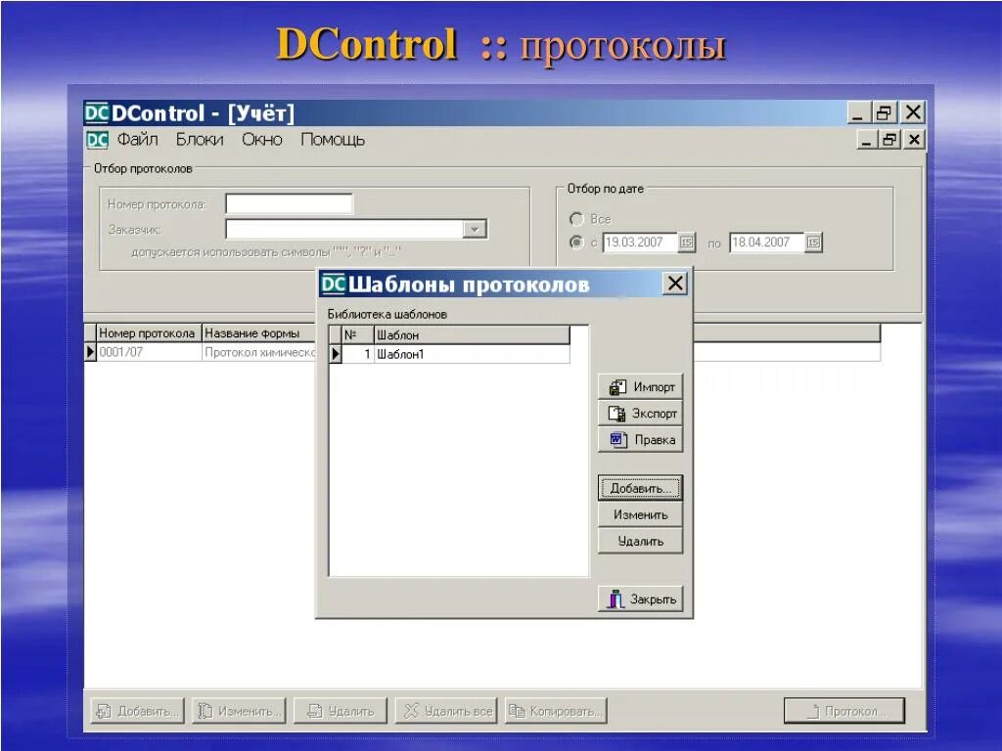Click the number 1 cell in templates list
Viewport: 1002px width, 751px height.
pyautogui.click(x=358, y=354)
